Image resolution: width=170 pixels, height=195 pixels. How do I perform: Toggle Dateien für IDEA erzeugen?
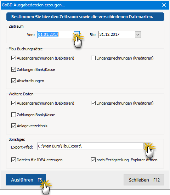tap(13, 160)
